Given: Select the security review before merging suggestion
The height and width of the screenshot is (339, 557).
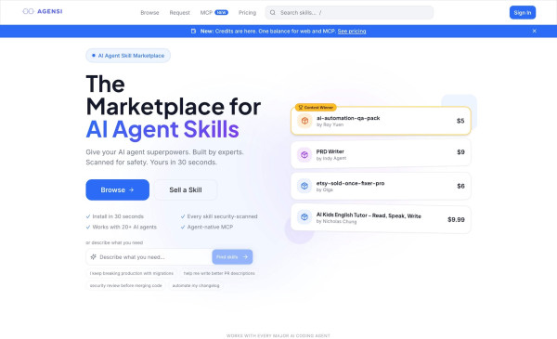Looking at the screenshot, I should [125, 285].
